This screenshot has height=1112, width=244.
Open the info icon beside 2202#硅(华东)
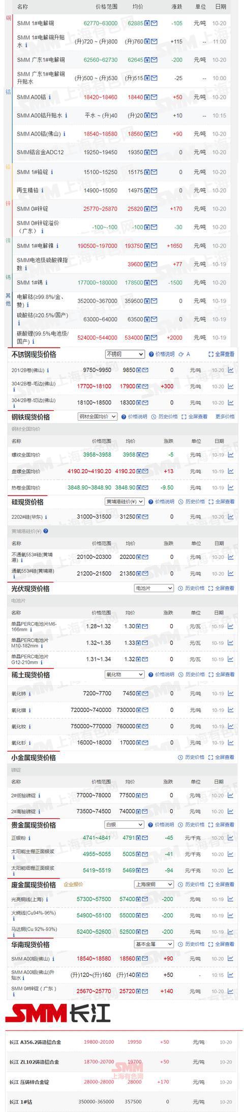[x=46, y=516]
